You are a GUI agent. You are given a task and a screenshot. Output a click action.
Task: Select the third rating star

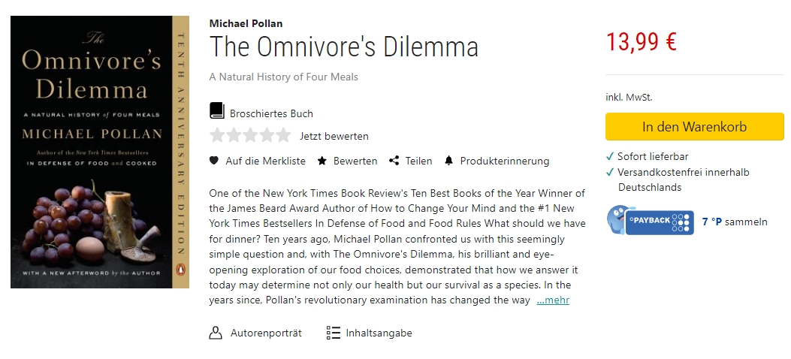tap(250, 136)
